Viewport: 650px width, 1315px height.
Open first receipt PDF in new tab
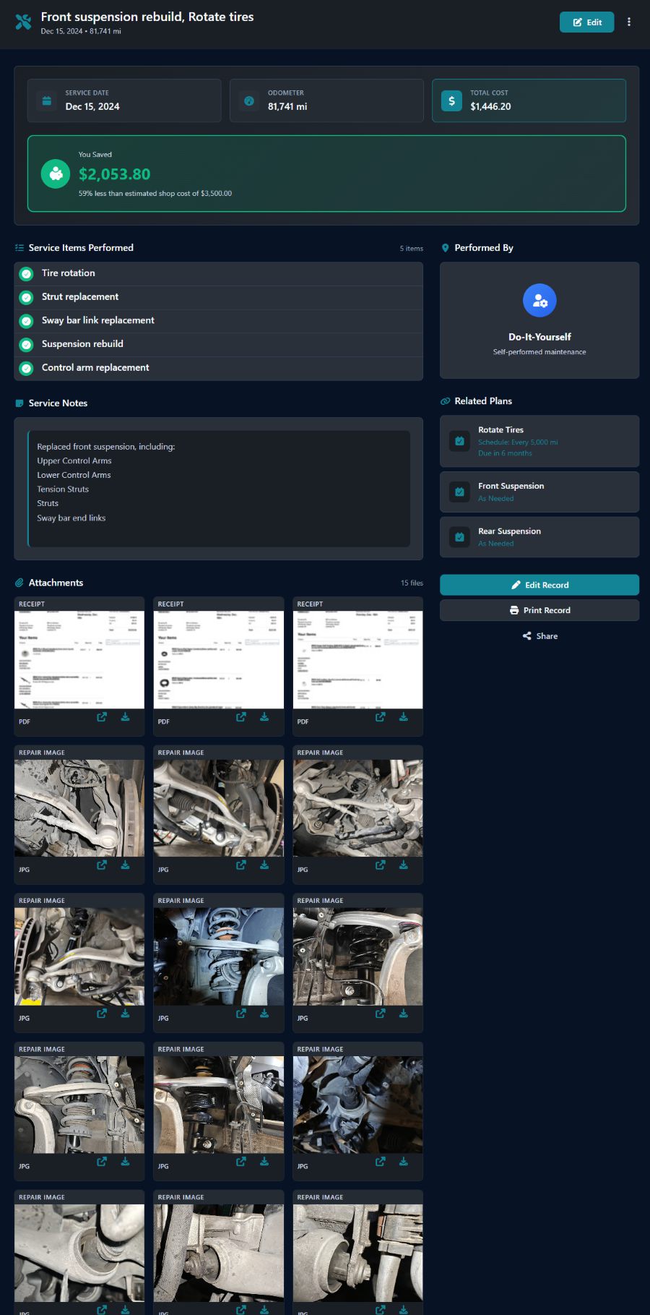102,717
